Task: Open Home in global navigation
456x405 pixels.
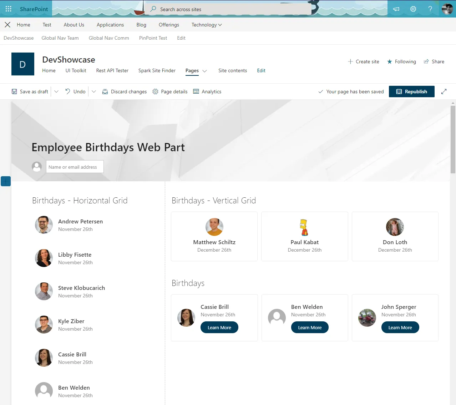Action: click(x=24, y=25)
